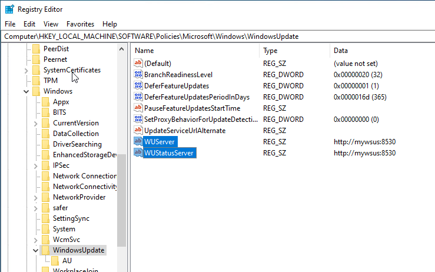The image size is (435, 272).
Task: Click the BITS folder icon
Action: click(45, 112)
